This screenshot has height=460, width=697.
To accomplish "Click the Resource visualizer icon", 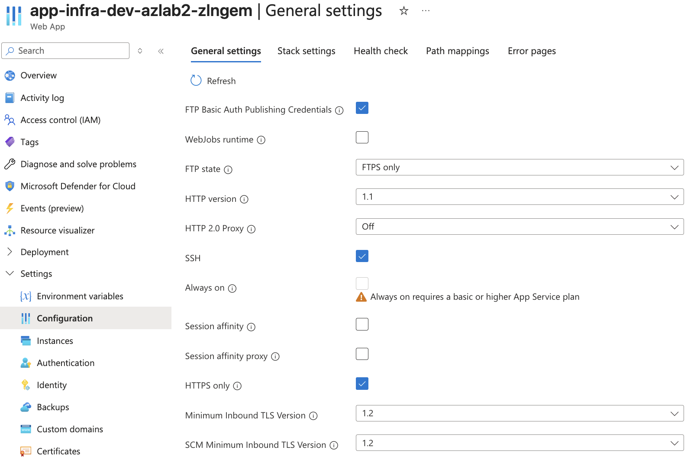I will coord(10,230).
